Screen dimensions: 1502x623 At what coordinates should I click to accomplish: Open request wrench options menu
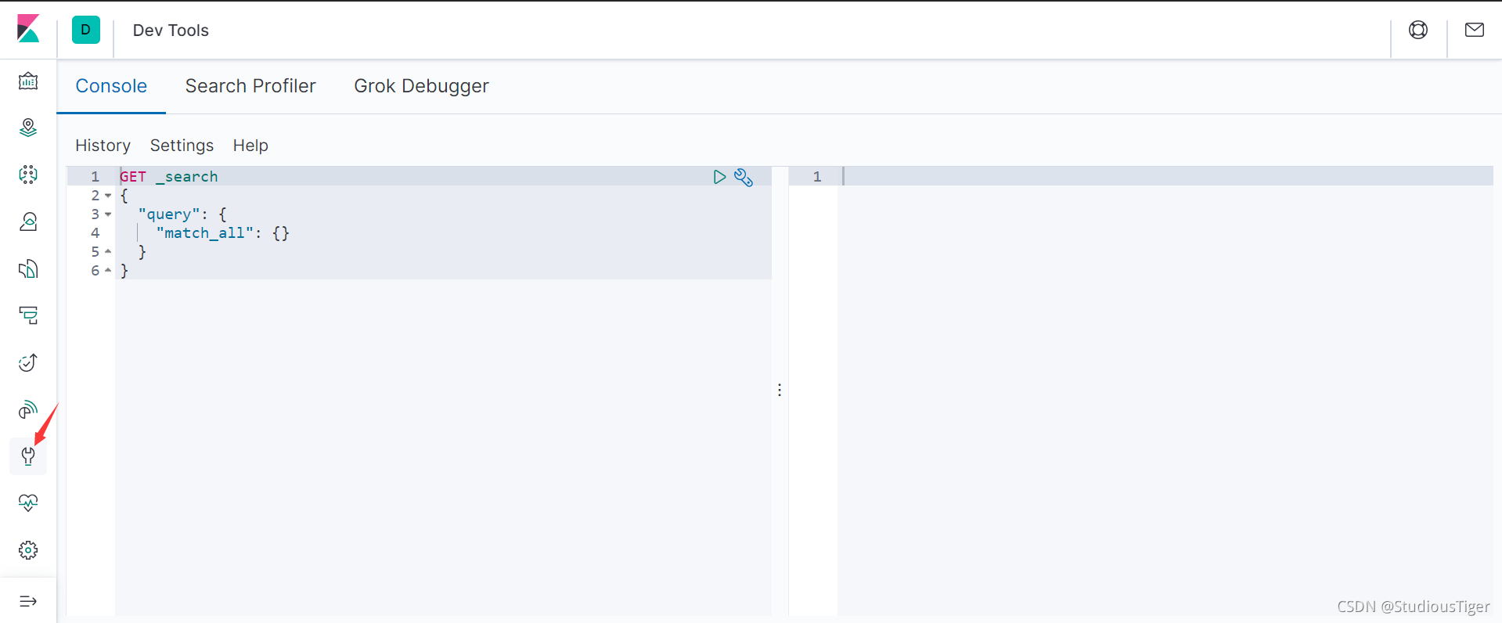744,178
